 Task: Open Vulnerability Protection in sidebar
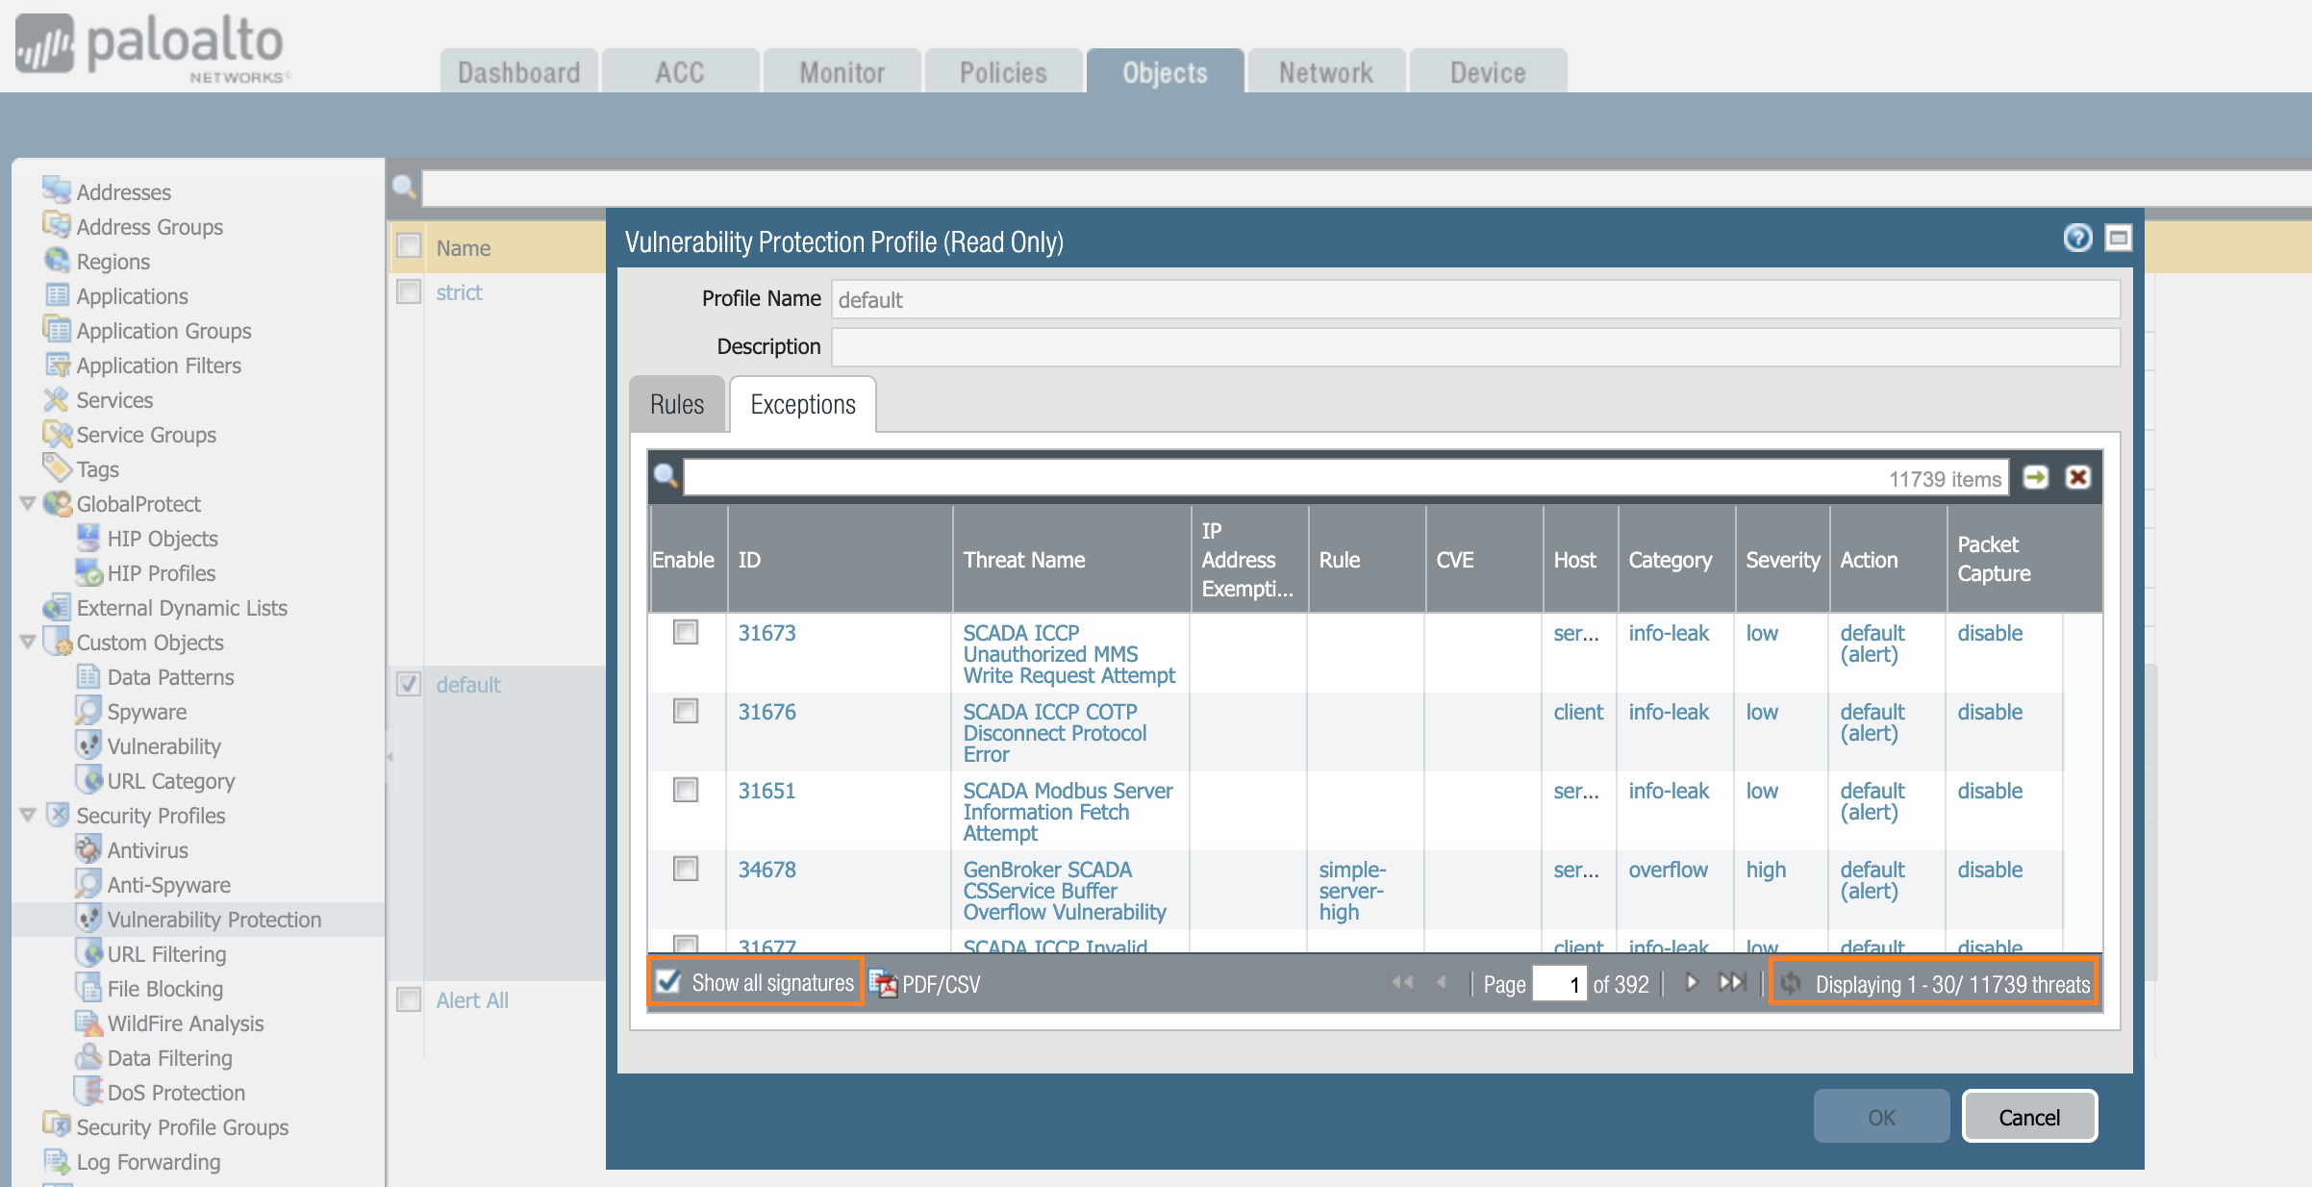pyautogui.click(x=214, y=920)
